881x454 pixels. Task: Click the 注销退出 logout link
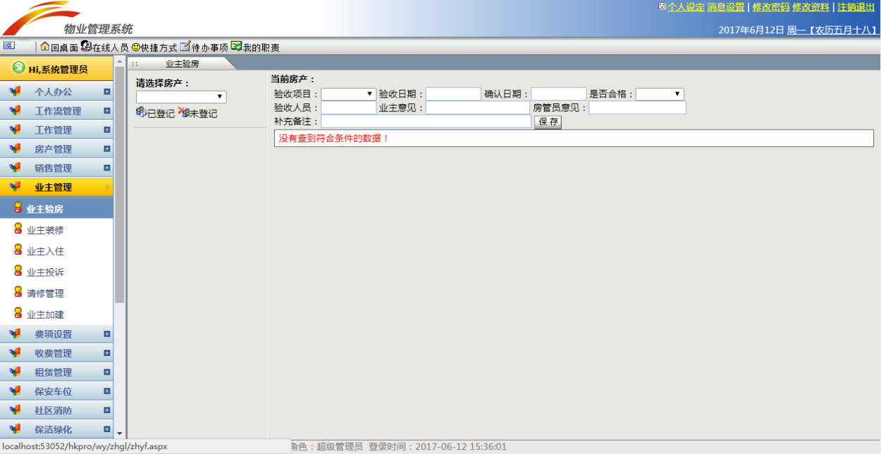(x=856, y=7)
